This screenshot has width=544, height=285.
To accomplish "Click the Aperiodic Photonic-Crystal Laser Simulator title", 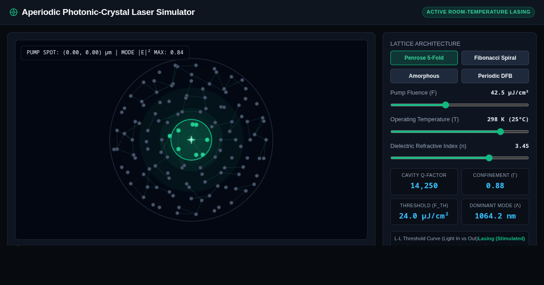I will (108, 12).
